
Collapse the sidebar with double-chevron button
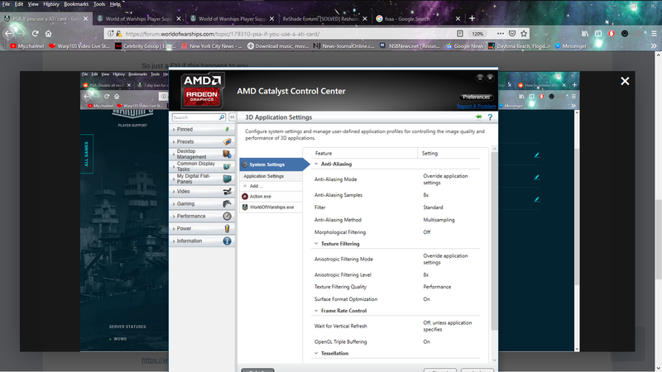pos(233,117)
